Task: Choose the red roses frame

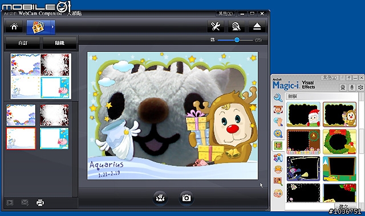Action: [340, 193]
